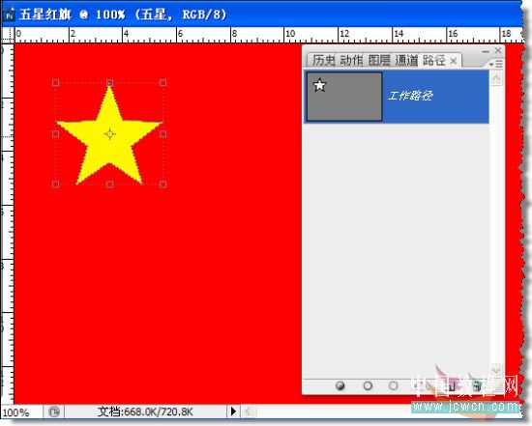Click status bar document info icon
Viewport: 532px width, 426px height.
click(x=53, y=412)
